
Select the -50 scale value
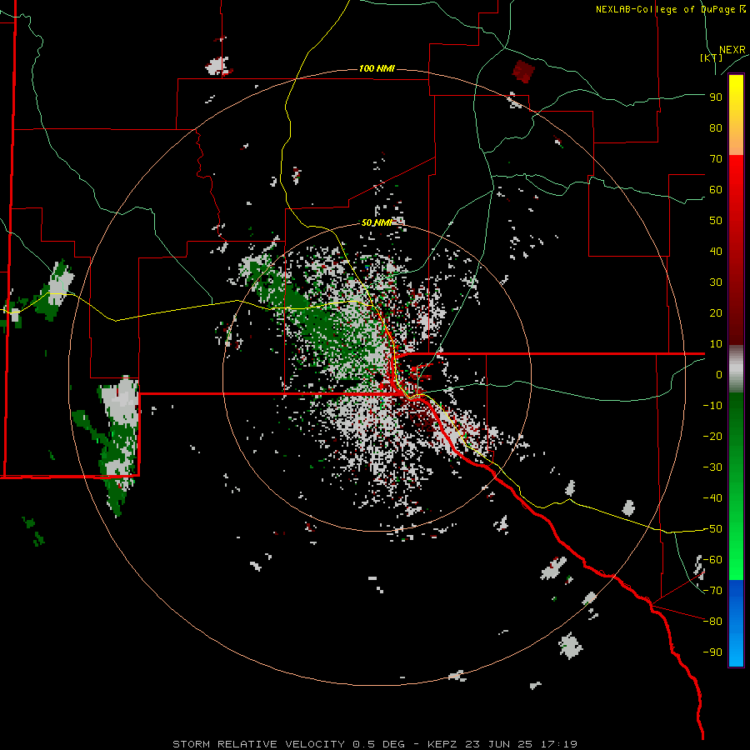[x=712, y=529]
